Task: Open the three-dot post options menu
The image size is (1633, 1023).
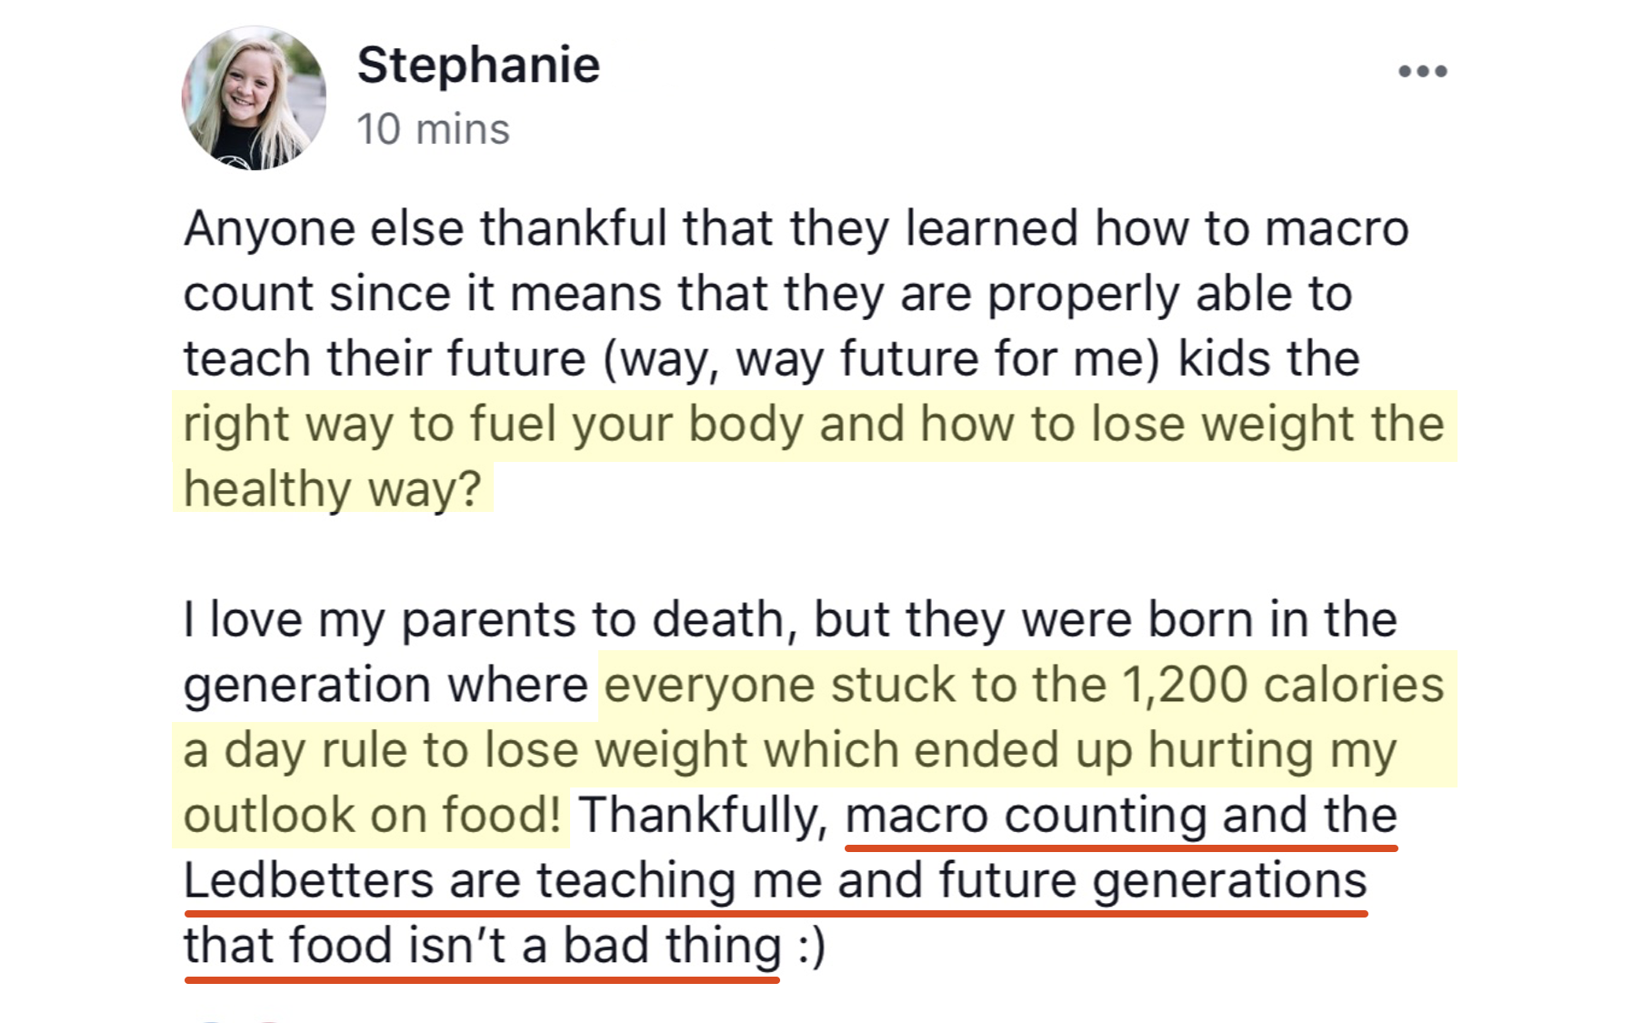Action: pos(1422,71)
